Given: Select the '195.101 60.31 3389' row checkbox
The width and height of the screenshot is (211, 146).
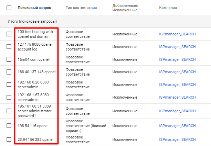Looking at the screenshot, I should click(x=9, y=111).
